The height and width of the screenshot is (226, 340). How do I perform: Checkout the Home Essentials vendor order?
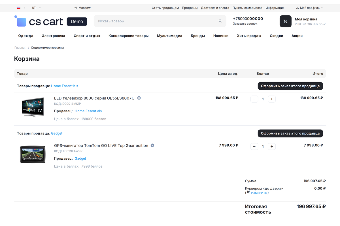point(290,86)
